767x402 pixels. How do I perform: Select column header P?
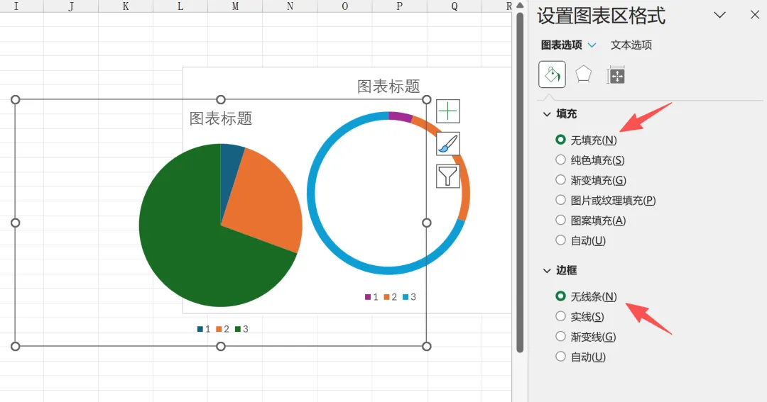tap(400, 6)
